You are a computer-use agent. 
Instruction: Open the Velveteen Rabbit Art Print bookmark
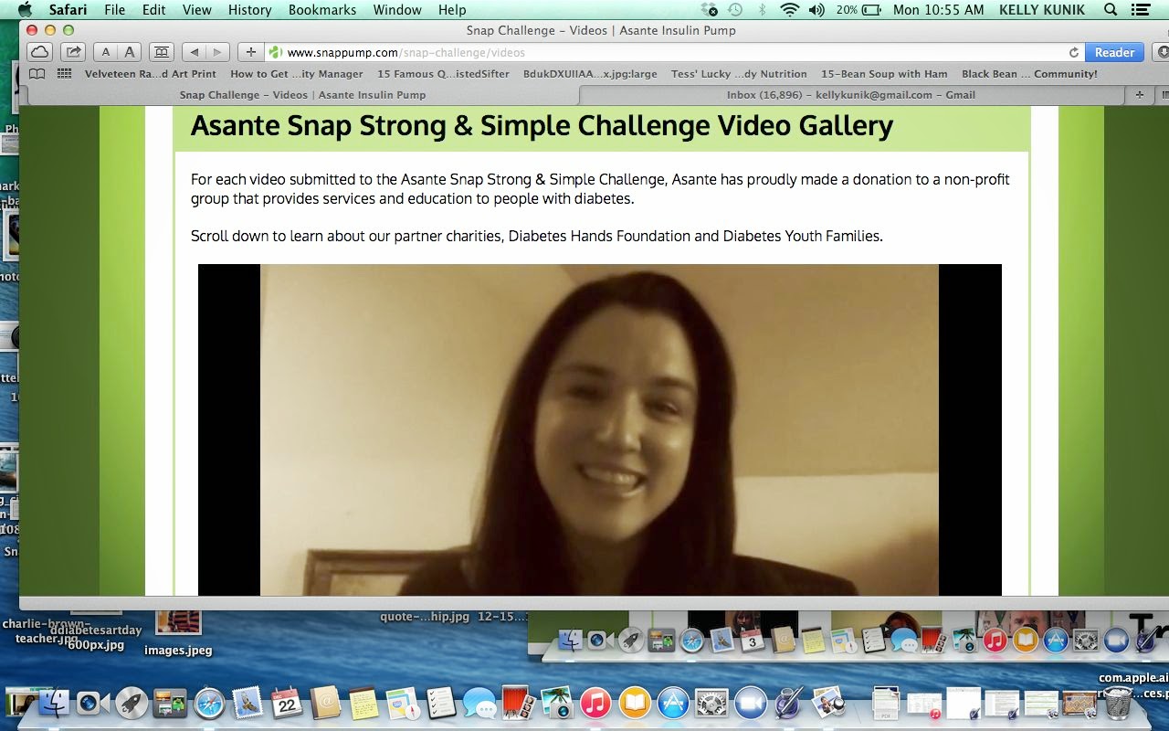pos(151,74)
